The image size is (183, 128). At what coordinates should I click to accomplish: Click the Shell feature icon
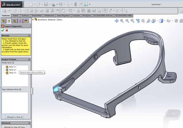[89, 11]
